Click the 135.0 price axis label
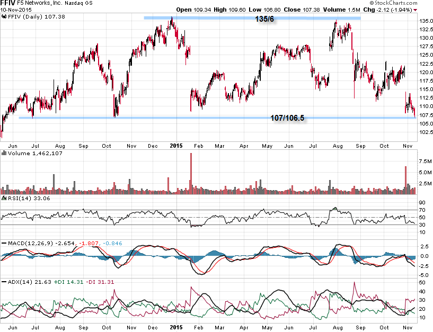433x332 pixels. point(426,21)
